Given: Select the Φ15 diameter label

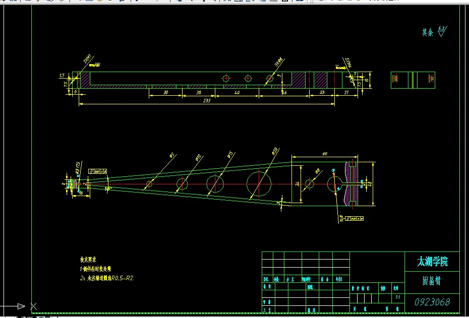Looking at the screenshot, I should pyautogui.click(x=230, y=155).
